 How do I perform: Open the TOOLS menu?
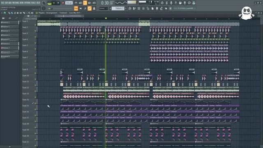click(x=33, y=3)
